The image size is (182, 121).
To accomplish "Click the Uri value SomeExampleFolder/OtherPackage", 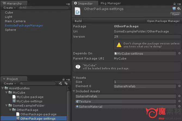I will [141, 31].
